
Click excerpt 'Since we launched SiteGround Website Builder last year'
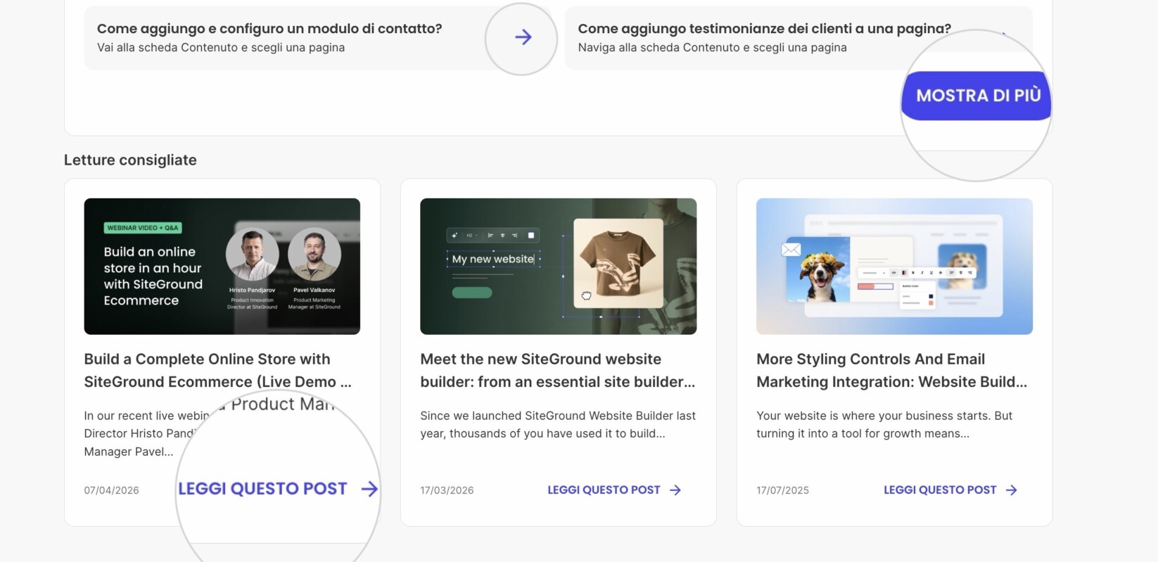[x=558, y=425]
